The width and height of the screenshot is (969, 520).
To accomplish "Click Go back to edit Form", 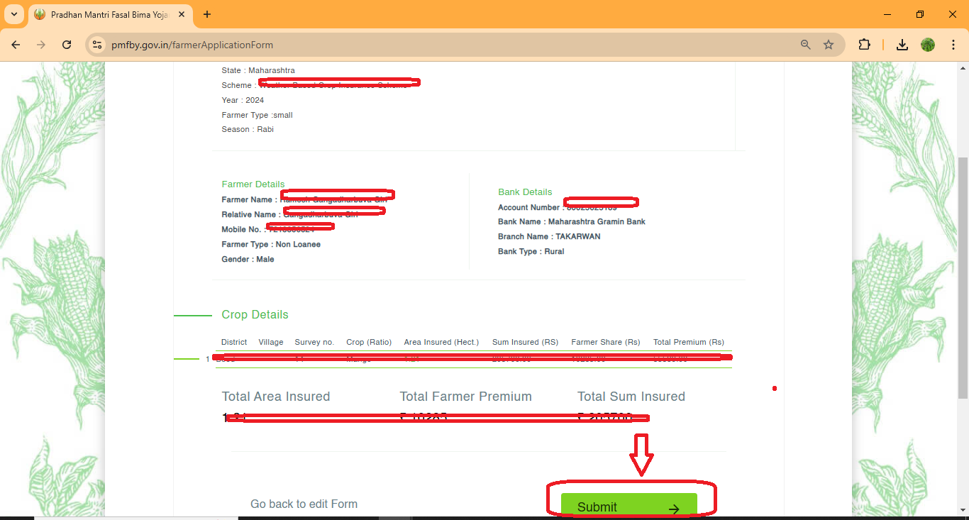I will tap(304, 504).
